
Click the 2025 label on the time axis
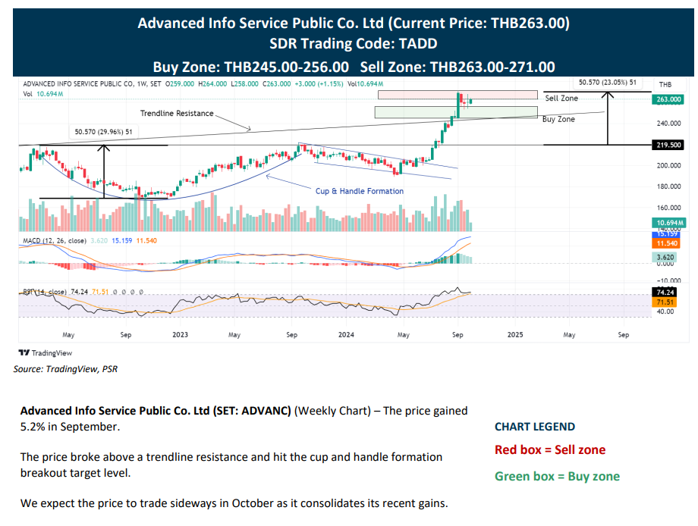pyautogui.click(x=515, y=334)
